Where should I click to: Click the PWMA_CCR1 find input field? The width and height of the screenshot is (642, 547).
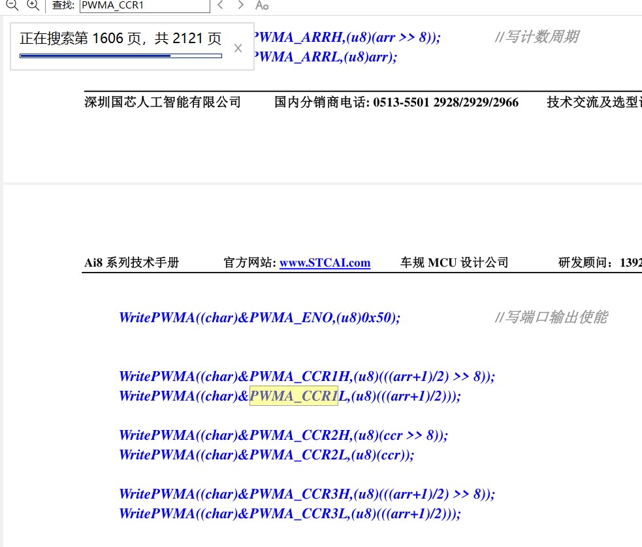(145, 6)
